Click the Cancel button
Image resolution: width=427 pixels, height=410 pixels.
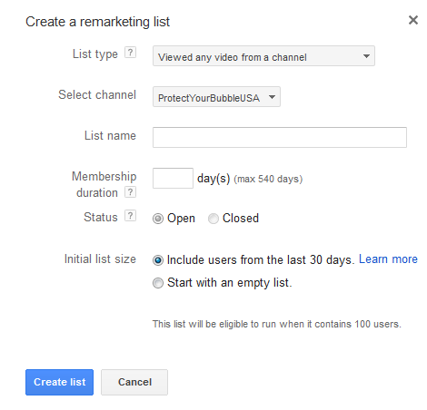click(134, 382)
